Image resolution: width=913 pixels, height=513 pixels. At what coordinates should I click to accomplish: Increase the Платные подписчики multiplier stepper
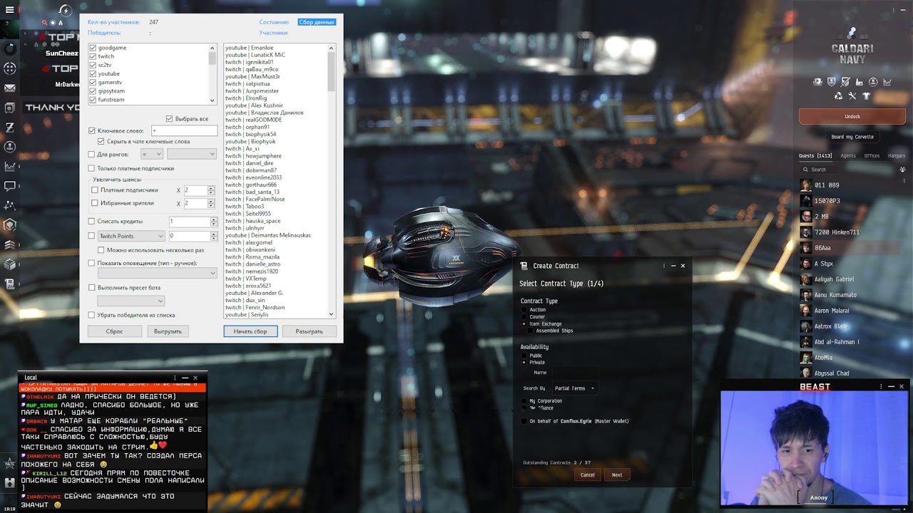(211, 188)
